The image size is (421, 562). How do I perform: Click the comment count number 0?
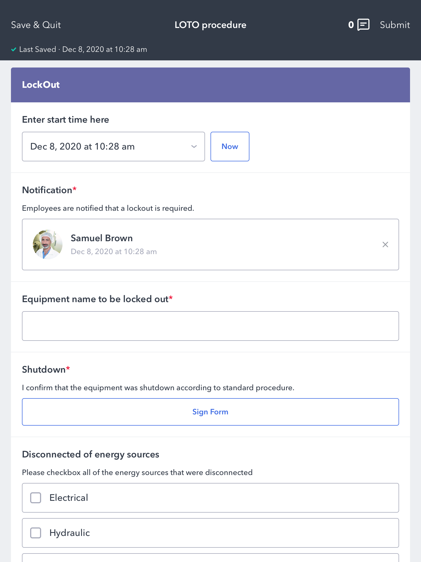click(351, 25)
